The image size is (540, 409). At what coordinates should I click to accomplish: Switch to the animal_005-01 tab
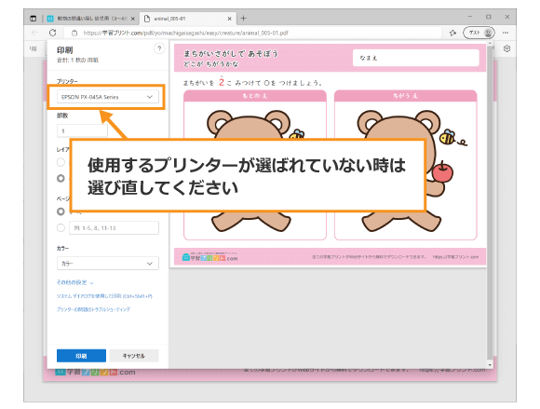point(188,19)
